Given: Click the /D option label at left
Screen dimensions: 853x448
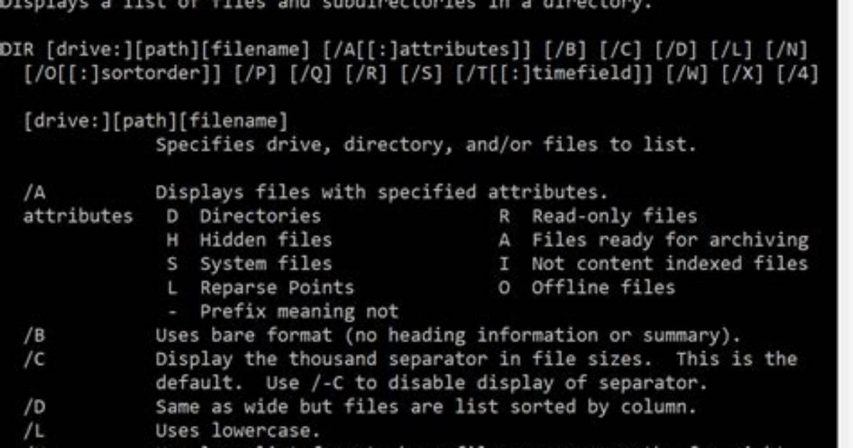Looking at the screenshot, I should pos(34,407).
